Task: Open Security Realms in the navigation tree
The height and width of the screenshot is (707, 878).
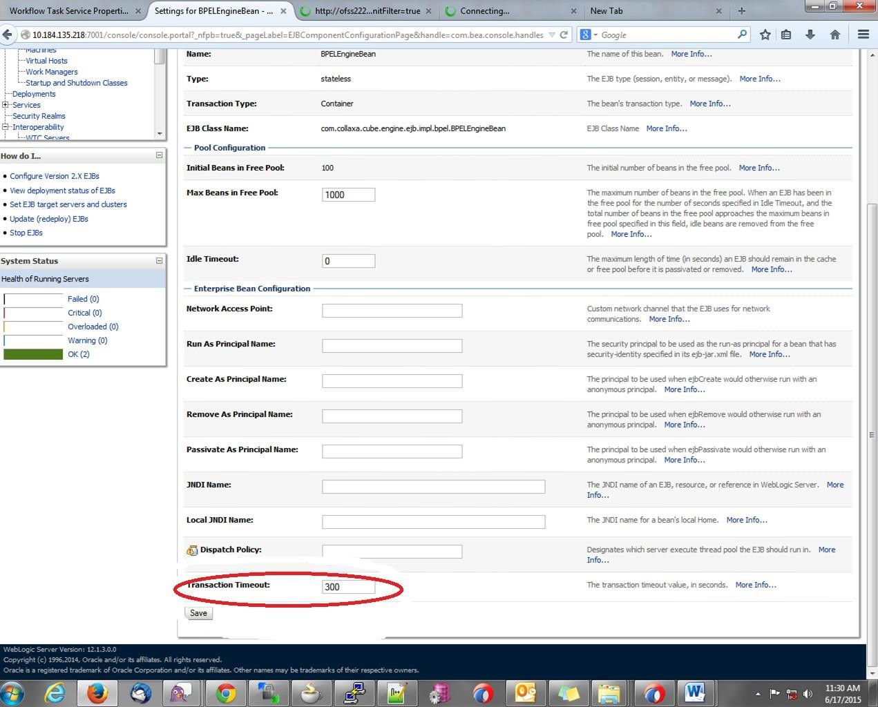Action: click(x=39, y=116)
